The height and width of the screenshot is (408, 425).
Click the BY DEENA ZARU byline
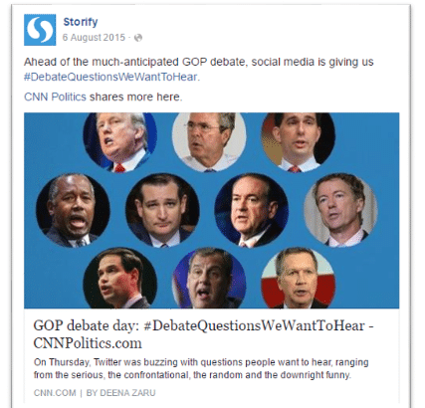120,393
